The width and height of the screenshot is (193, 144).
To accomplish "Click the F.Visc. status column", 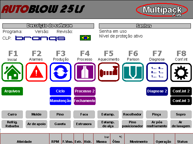I will pyautogui.click(x=68, y=139).
